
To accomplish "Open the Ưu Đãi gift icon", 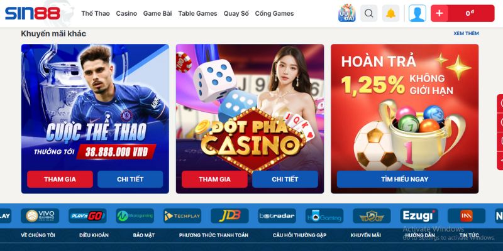I will [x=347, y=13].
